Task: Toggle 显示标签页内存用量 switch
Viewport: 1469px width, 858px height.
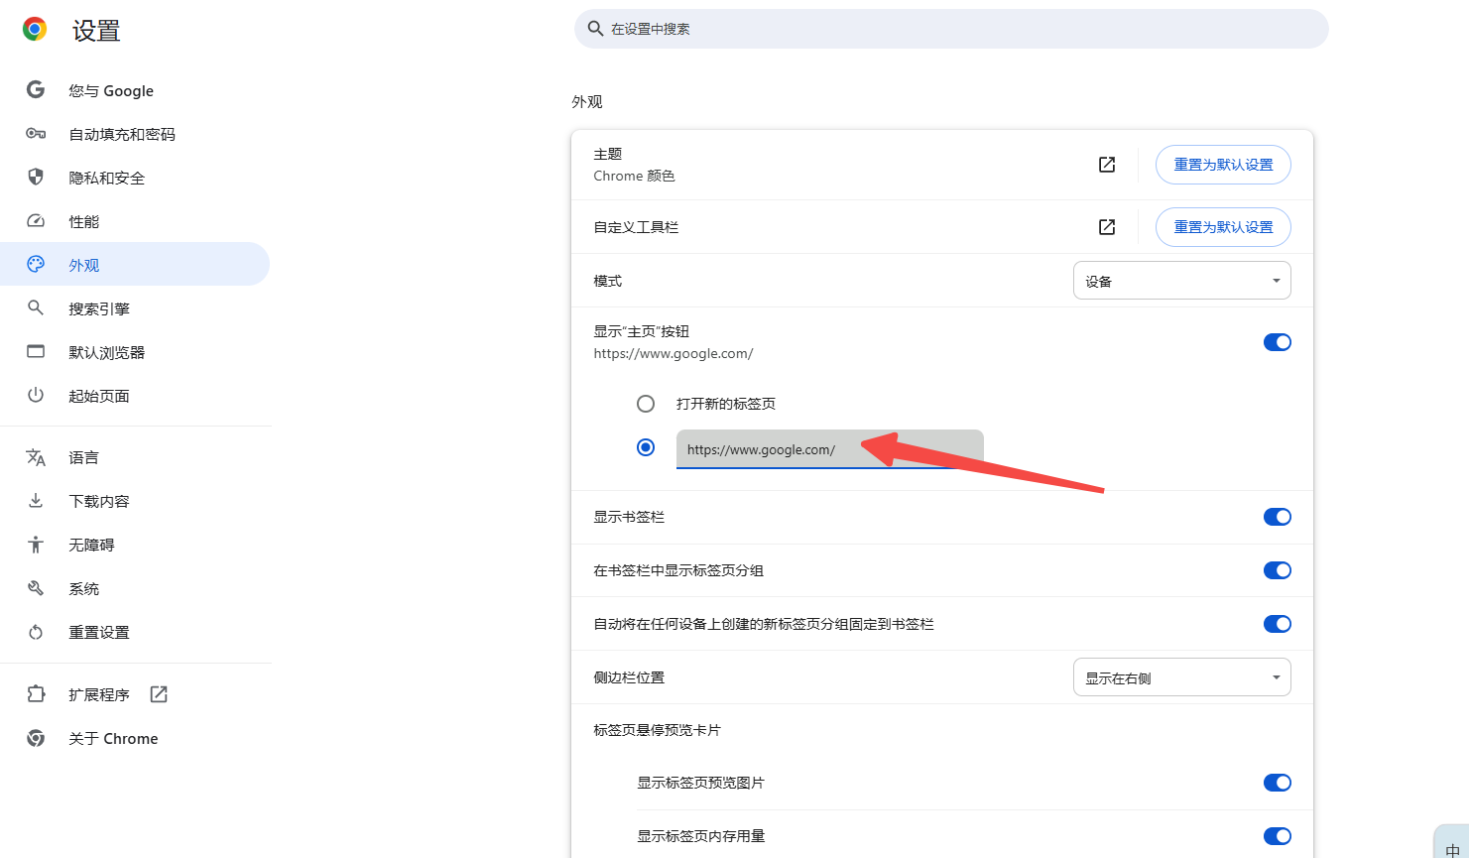Action: [x=1278, y=836]
